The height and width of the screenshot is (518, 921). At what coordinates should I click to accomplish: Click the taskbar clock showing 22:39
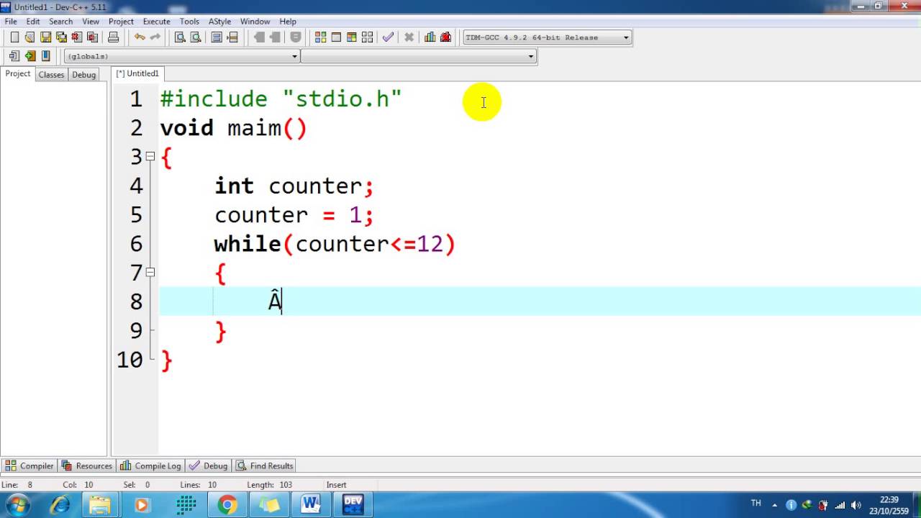[889, 505]
